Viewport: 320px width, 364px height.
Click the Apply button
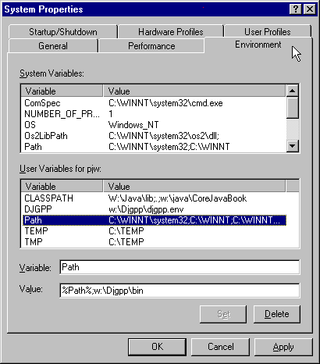click(283, 347)
